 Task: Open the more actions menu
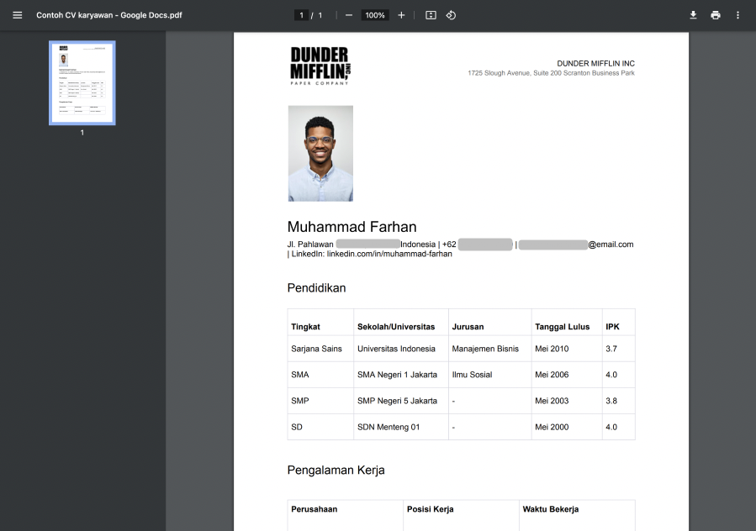coord(737,15)
